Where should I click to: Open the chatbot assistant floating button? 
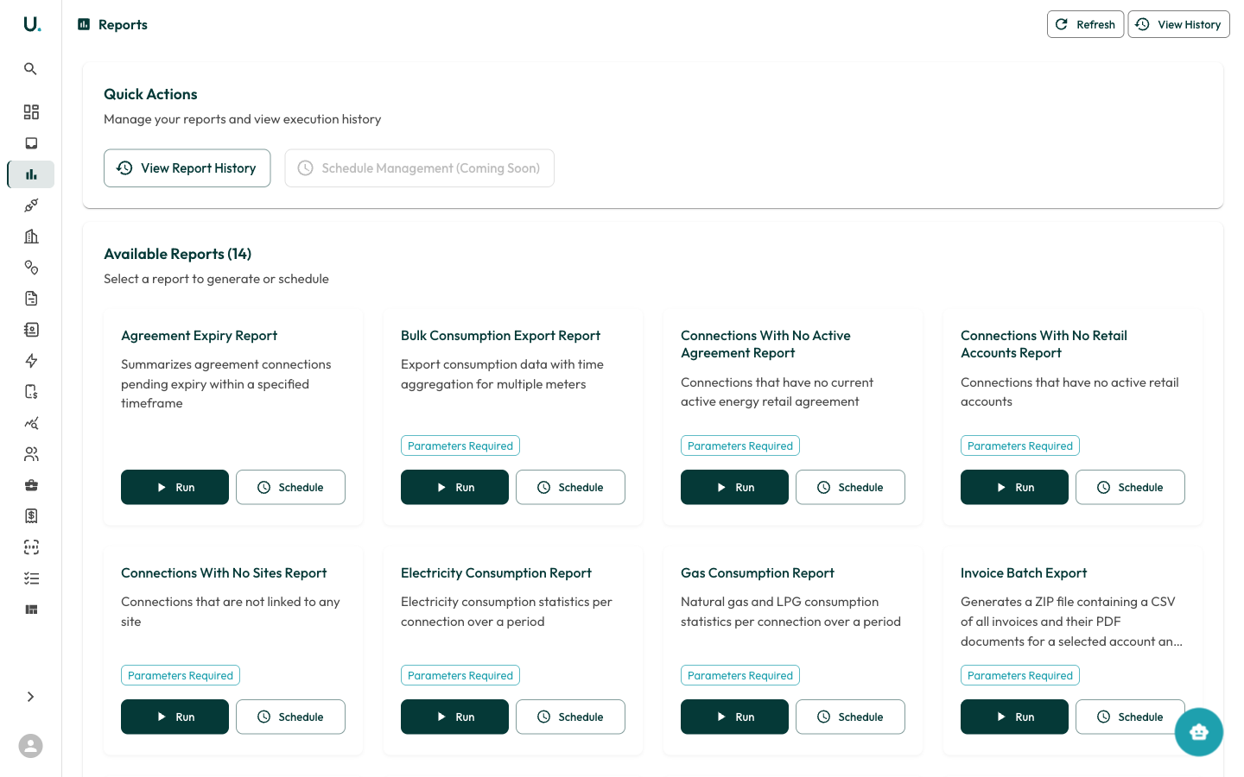[x=1199, y=732]
